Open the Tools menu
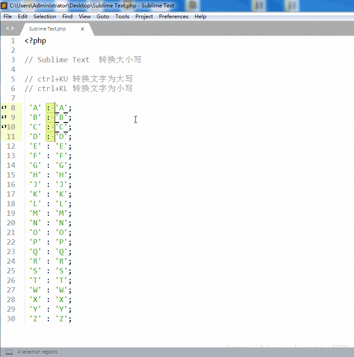 (x=122, y=17)
